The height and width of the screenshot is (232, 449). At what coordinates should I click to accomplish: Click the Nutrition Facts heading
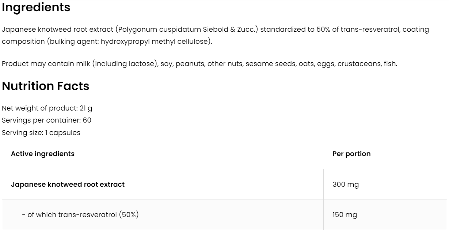pos(46,86)
